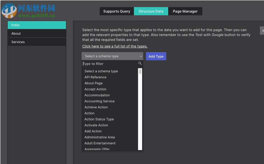264x164 pixels.
Task: Click the search icon in the filter field
Action: click(140, 63)
